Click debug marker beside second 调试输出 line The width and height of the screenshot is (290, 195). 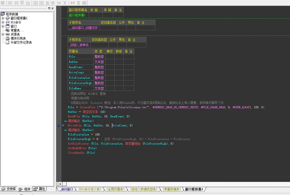[x=66, y=130]
